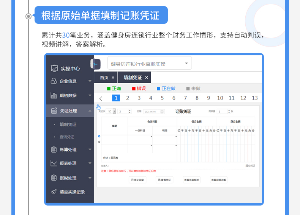This screenshot has width=300, height=215.
Task: Click the blue add-row circle icon
Action: 99,136
